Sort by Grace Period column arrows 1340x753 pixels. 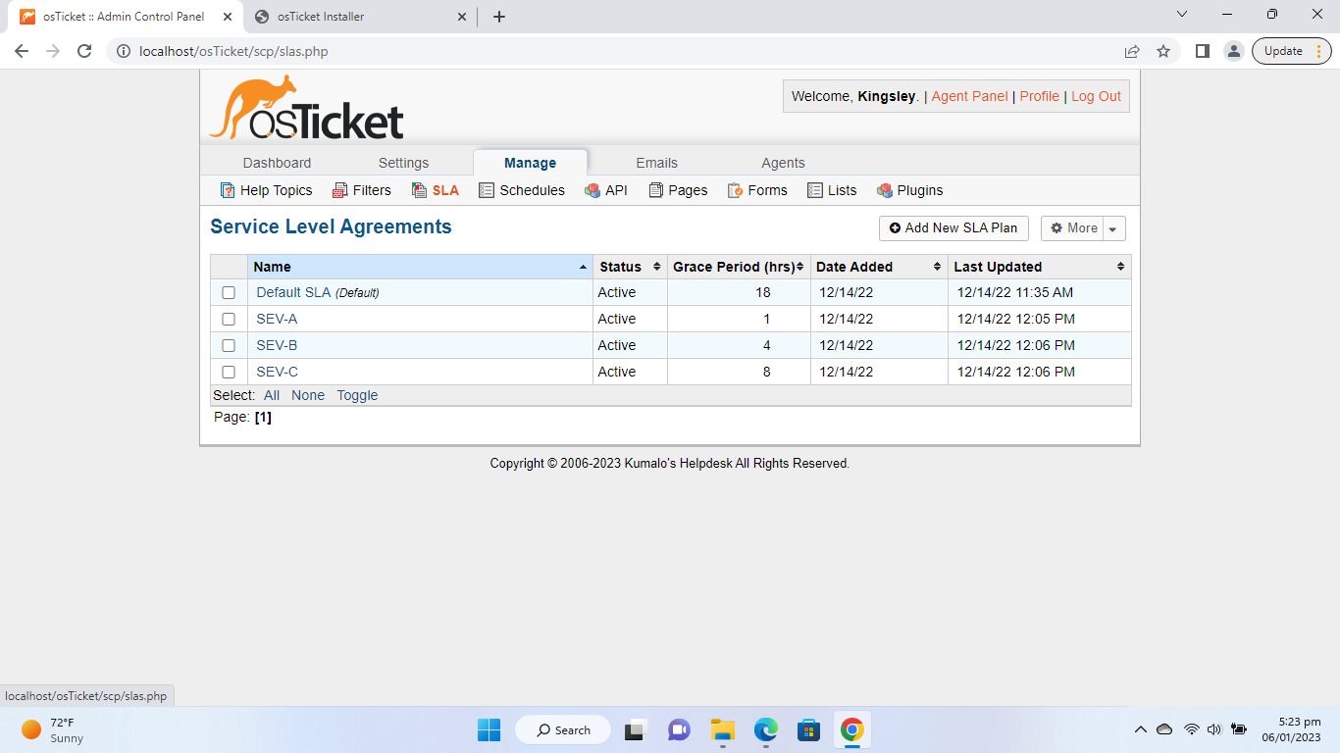[x=800, y=267]
